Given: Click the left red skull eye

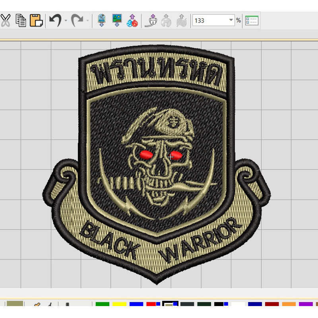Looking at the screenshot, I should 146,155.
